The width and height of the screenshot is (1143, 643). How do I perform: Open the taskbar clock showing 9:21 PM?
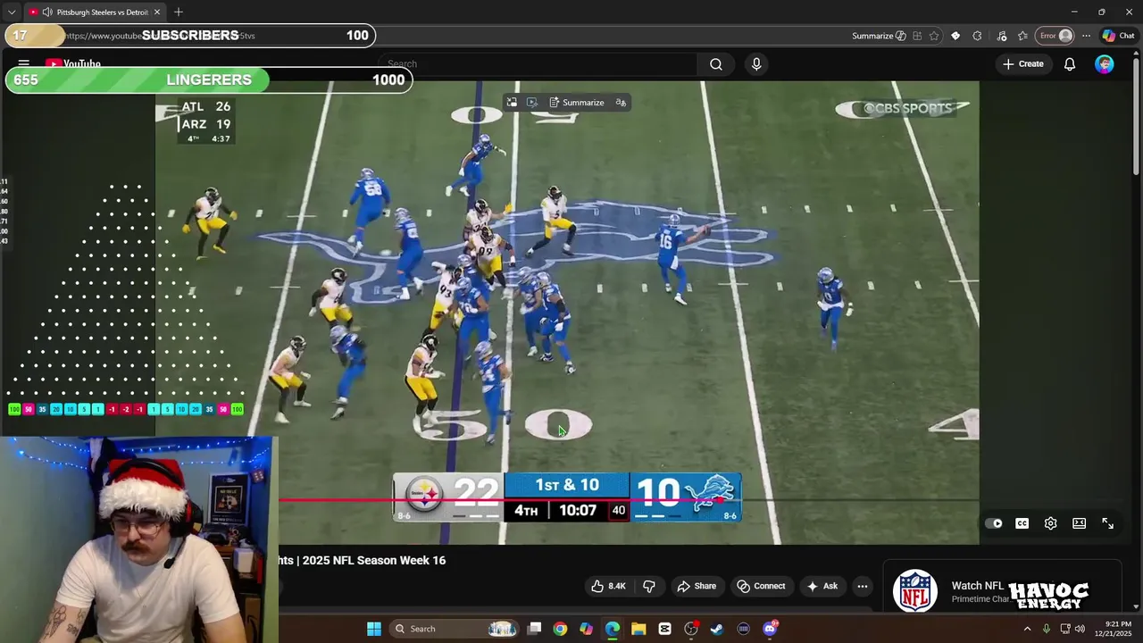[1112, 629]
